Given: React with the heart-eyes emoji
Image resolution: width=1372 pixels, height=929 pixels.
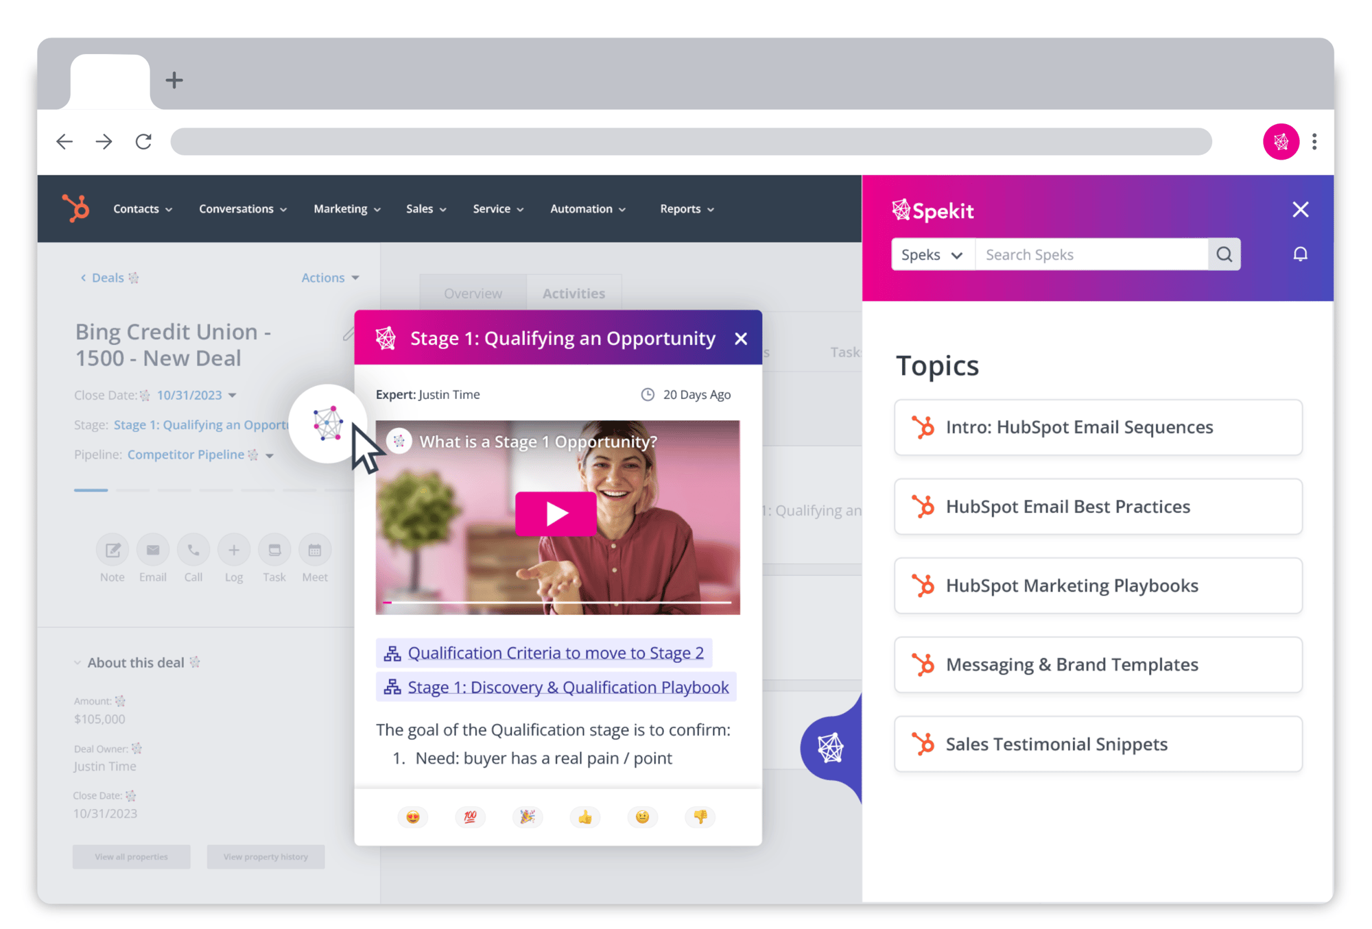Looking at the screenshot, I should coord(413,817).
